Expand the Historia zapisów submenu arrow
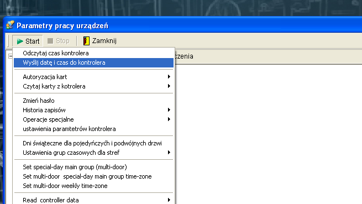 tap(169, 109)
